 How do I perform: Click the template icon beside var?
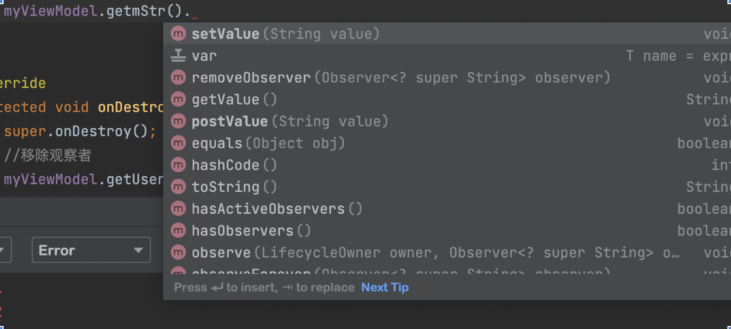[178, 56]
